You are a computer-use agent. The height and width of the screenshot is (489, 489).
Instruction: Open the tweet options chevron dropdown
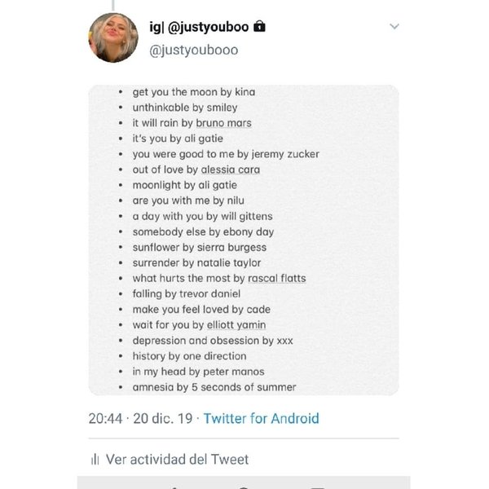pyautogui.click(x=395, y=27)
